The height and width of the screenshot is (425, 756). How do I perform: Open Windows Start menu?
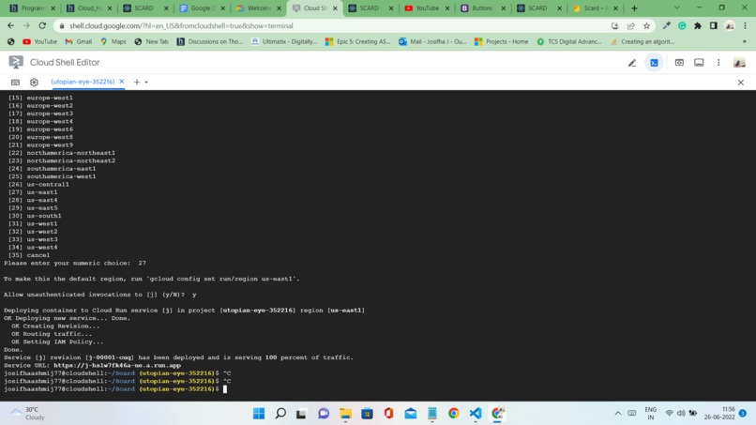click(x=259, y=414)
